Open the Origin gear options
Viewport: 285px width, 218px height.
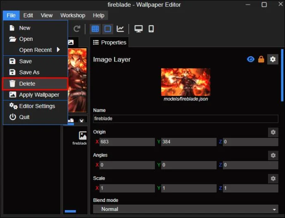click(273, 132)
